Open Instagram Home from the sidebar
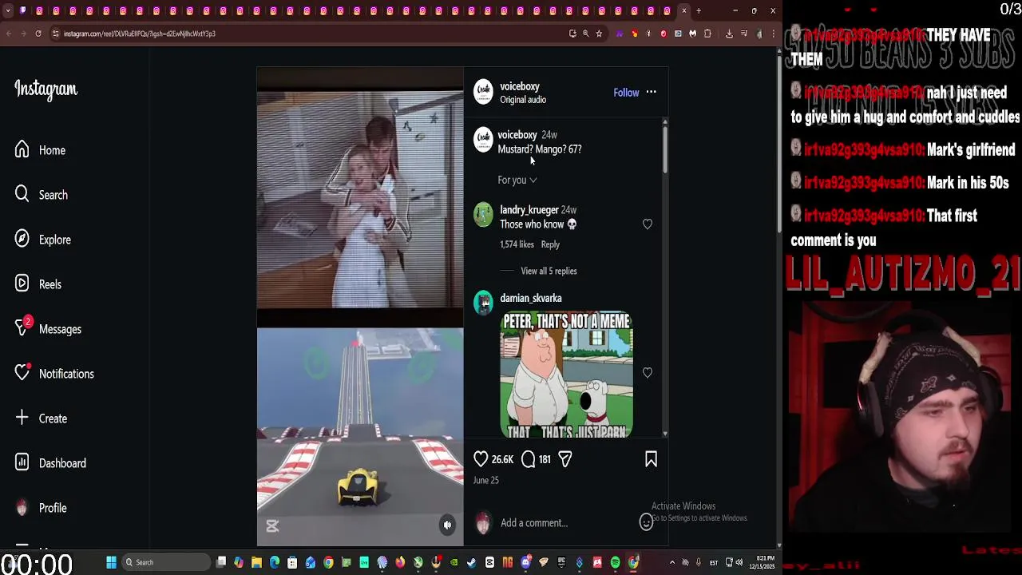The image size is (1022, 575). tap(40, 150)
